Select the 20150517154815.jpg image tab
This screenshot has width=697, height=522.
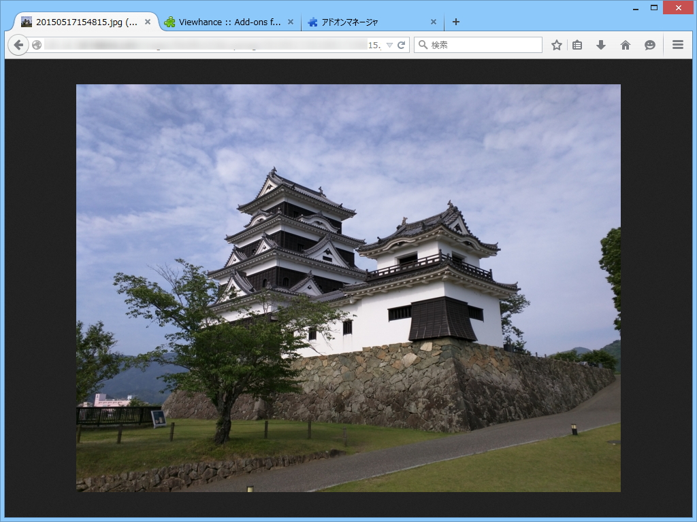(82, 22)
